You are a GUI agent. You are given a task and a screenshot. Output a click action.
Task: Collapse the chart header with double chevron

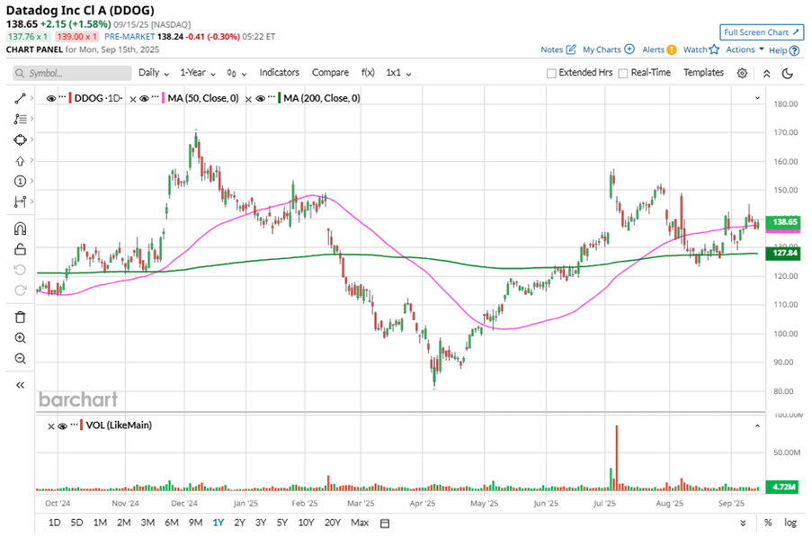click(767, 74)
